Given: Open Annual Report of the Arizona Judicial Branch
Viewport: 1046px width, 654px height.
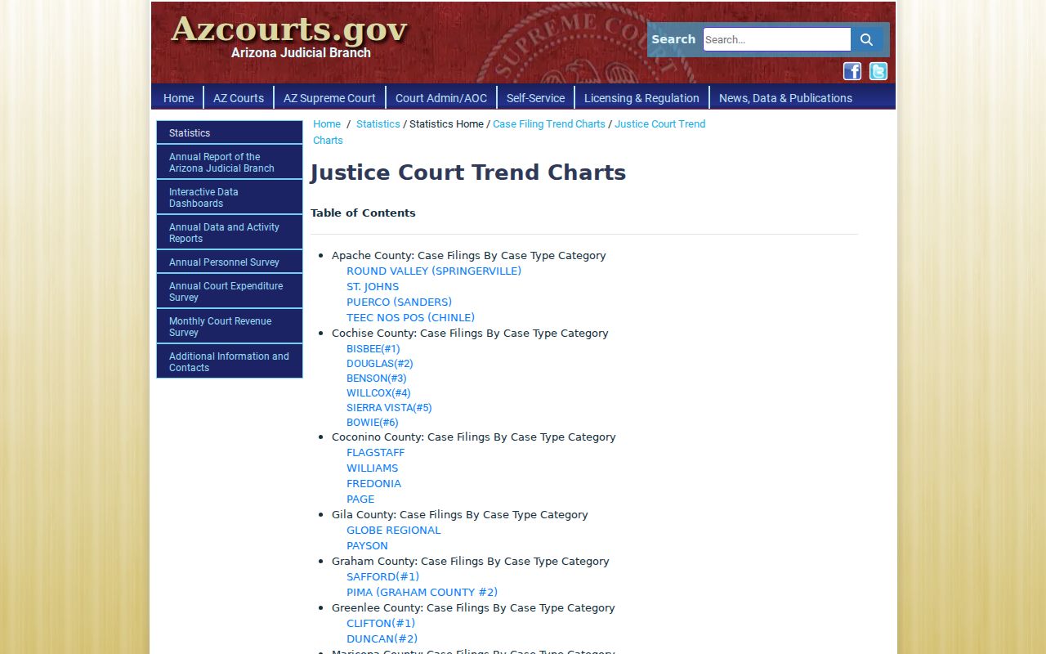Looking at the screenshot, I should tap(230, 162).
